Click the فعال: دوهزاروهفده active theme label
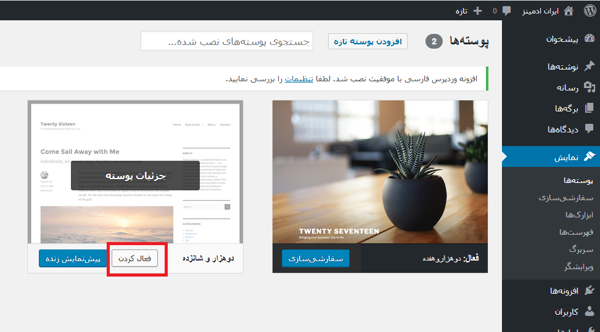This screenshot has width=600, height=332. tap(451, 259)
